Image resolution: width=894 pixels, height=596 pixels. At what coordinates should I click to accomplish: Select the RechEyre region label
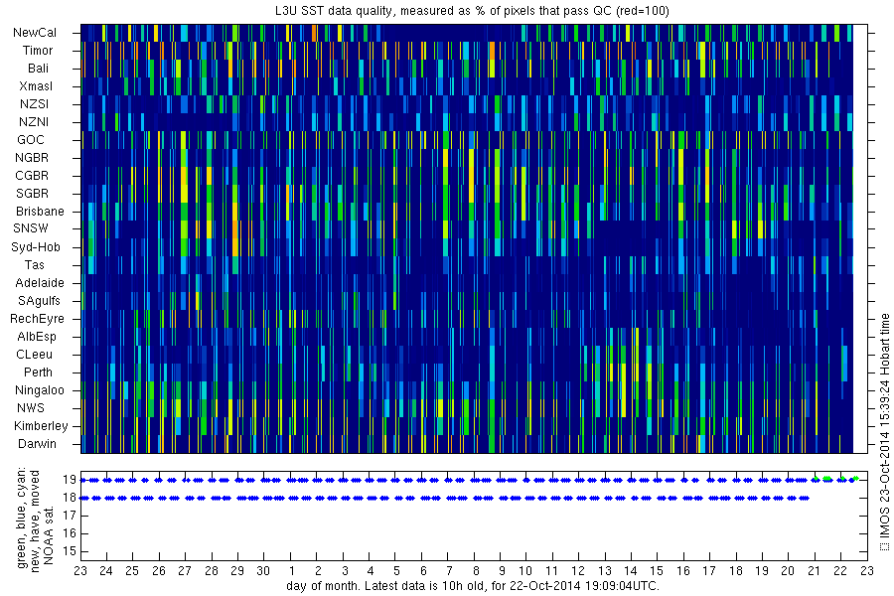coord(37,319)
